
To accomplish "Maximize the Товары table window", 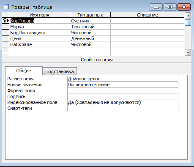I will 170,7.
